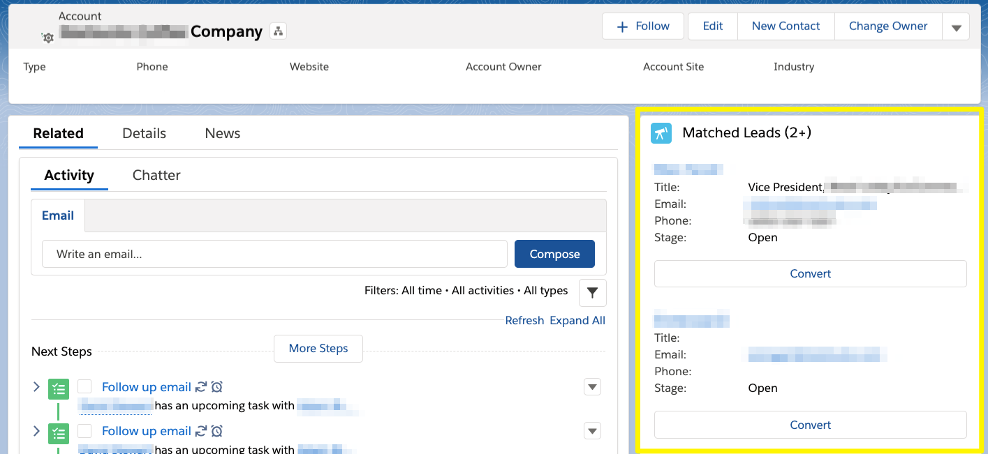Click first Follow up email task icon
Image resolution: width=988 pixels, height=454 pixels.
(x=59, y=389)
